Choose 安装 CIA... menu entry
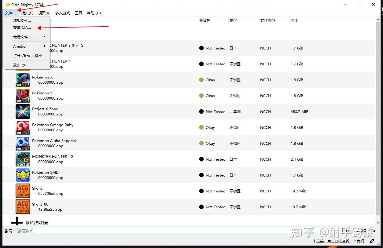 (26, 27)
